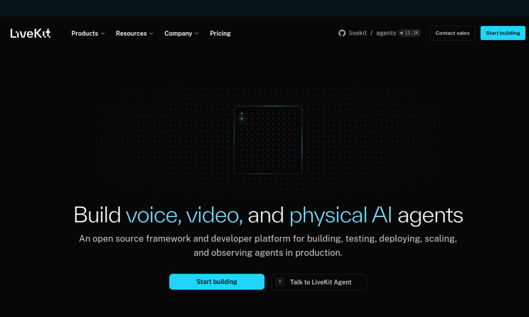Click the 'An open source framework' subtitle text
The width and height of the screenshot is (529, 317).
pyautogui.click(x=268, y=246)
